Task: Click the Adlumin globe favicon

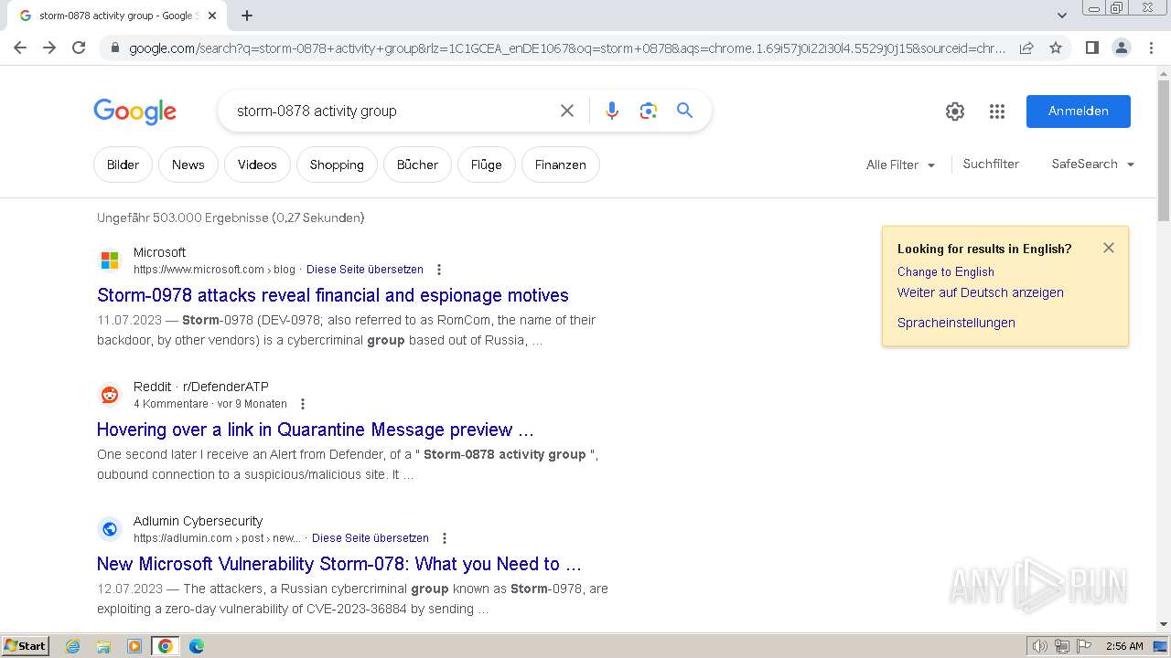Action: (110, 529)
